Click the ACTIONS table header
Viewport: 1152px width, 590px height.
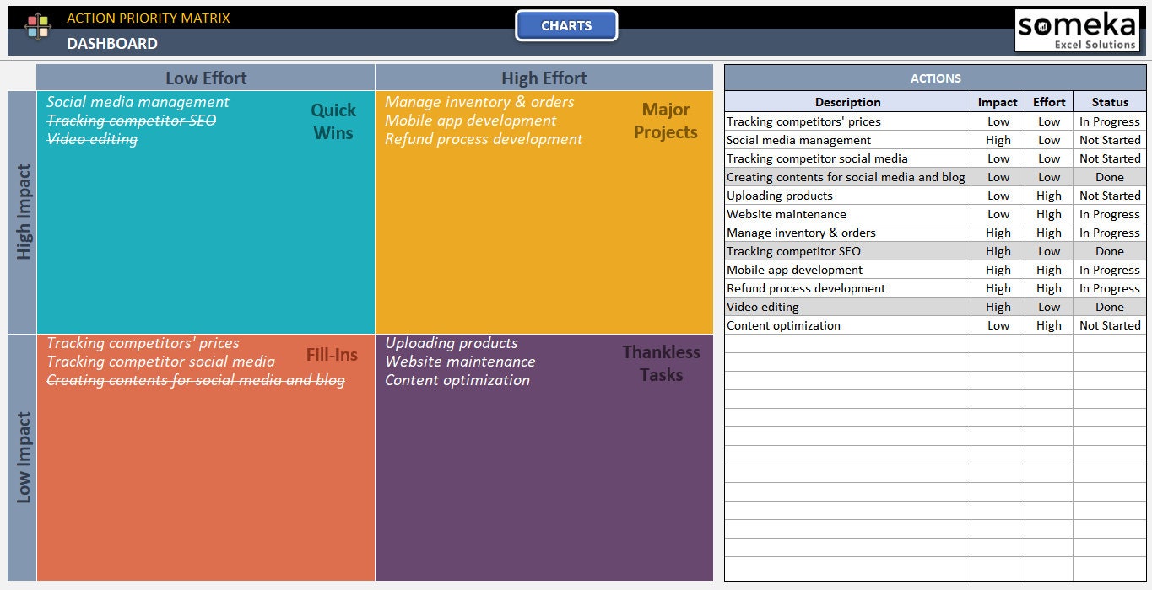[935, 78]
